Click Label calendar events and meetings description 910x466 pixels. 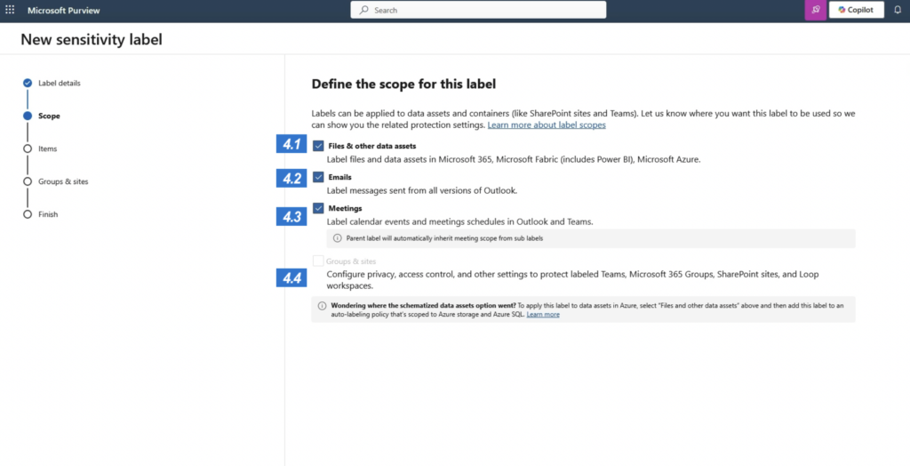tap(459, 221)
